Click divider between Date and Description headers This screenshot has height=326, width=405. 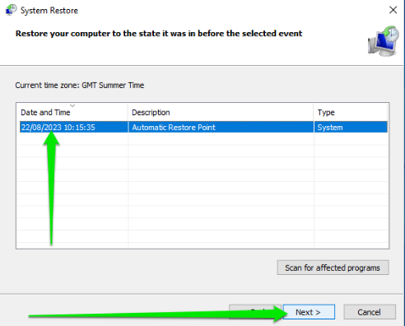pos(128,113)
